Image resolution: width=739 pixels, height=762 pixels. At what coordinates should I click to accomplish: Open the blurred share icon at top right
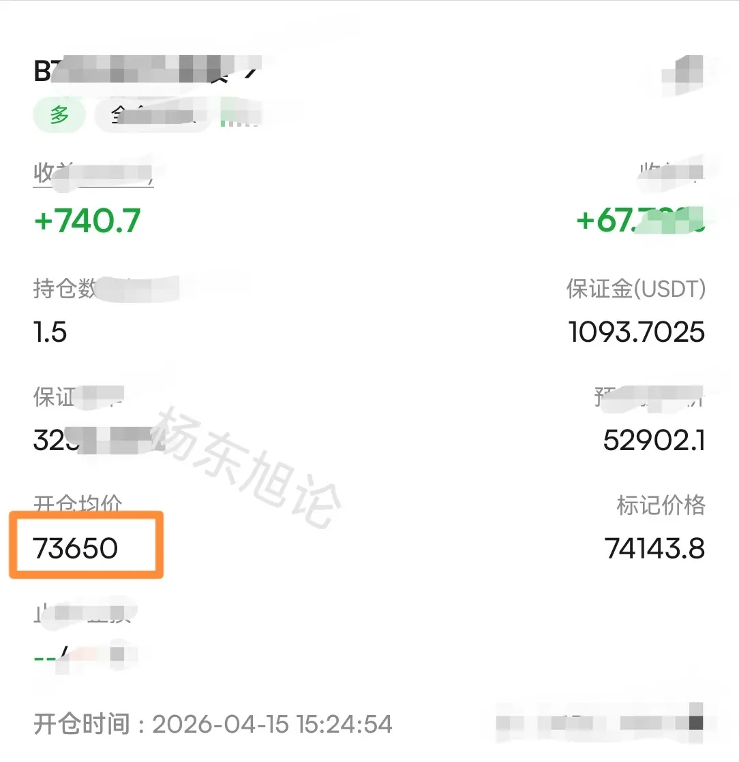(x=682, y=76)
